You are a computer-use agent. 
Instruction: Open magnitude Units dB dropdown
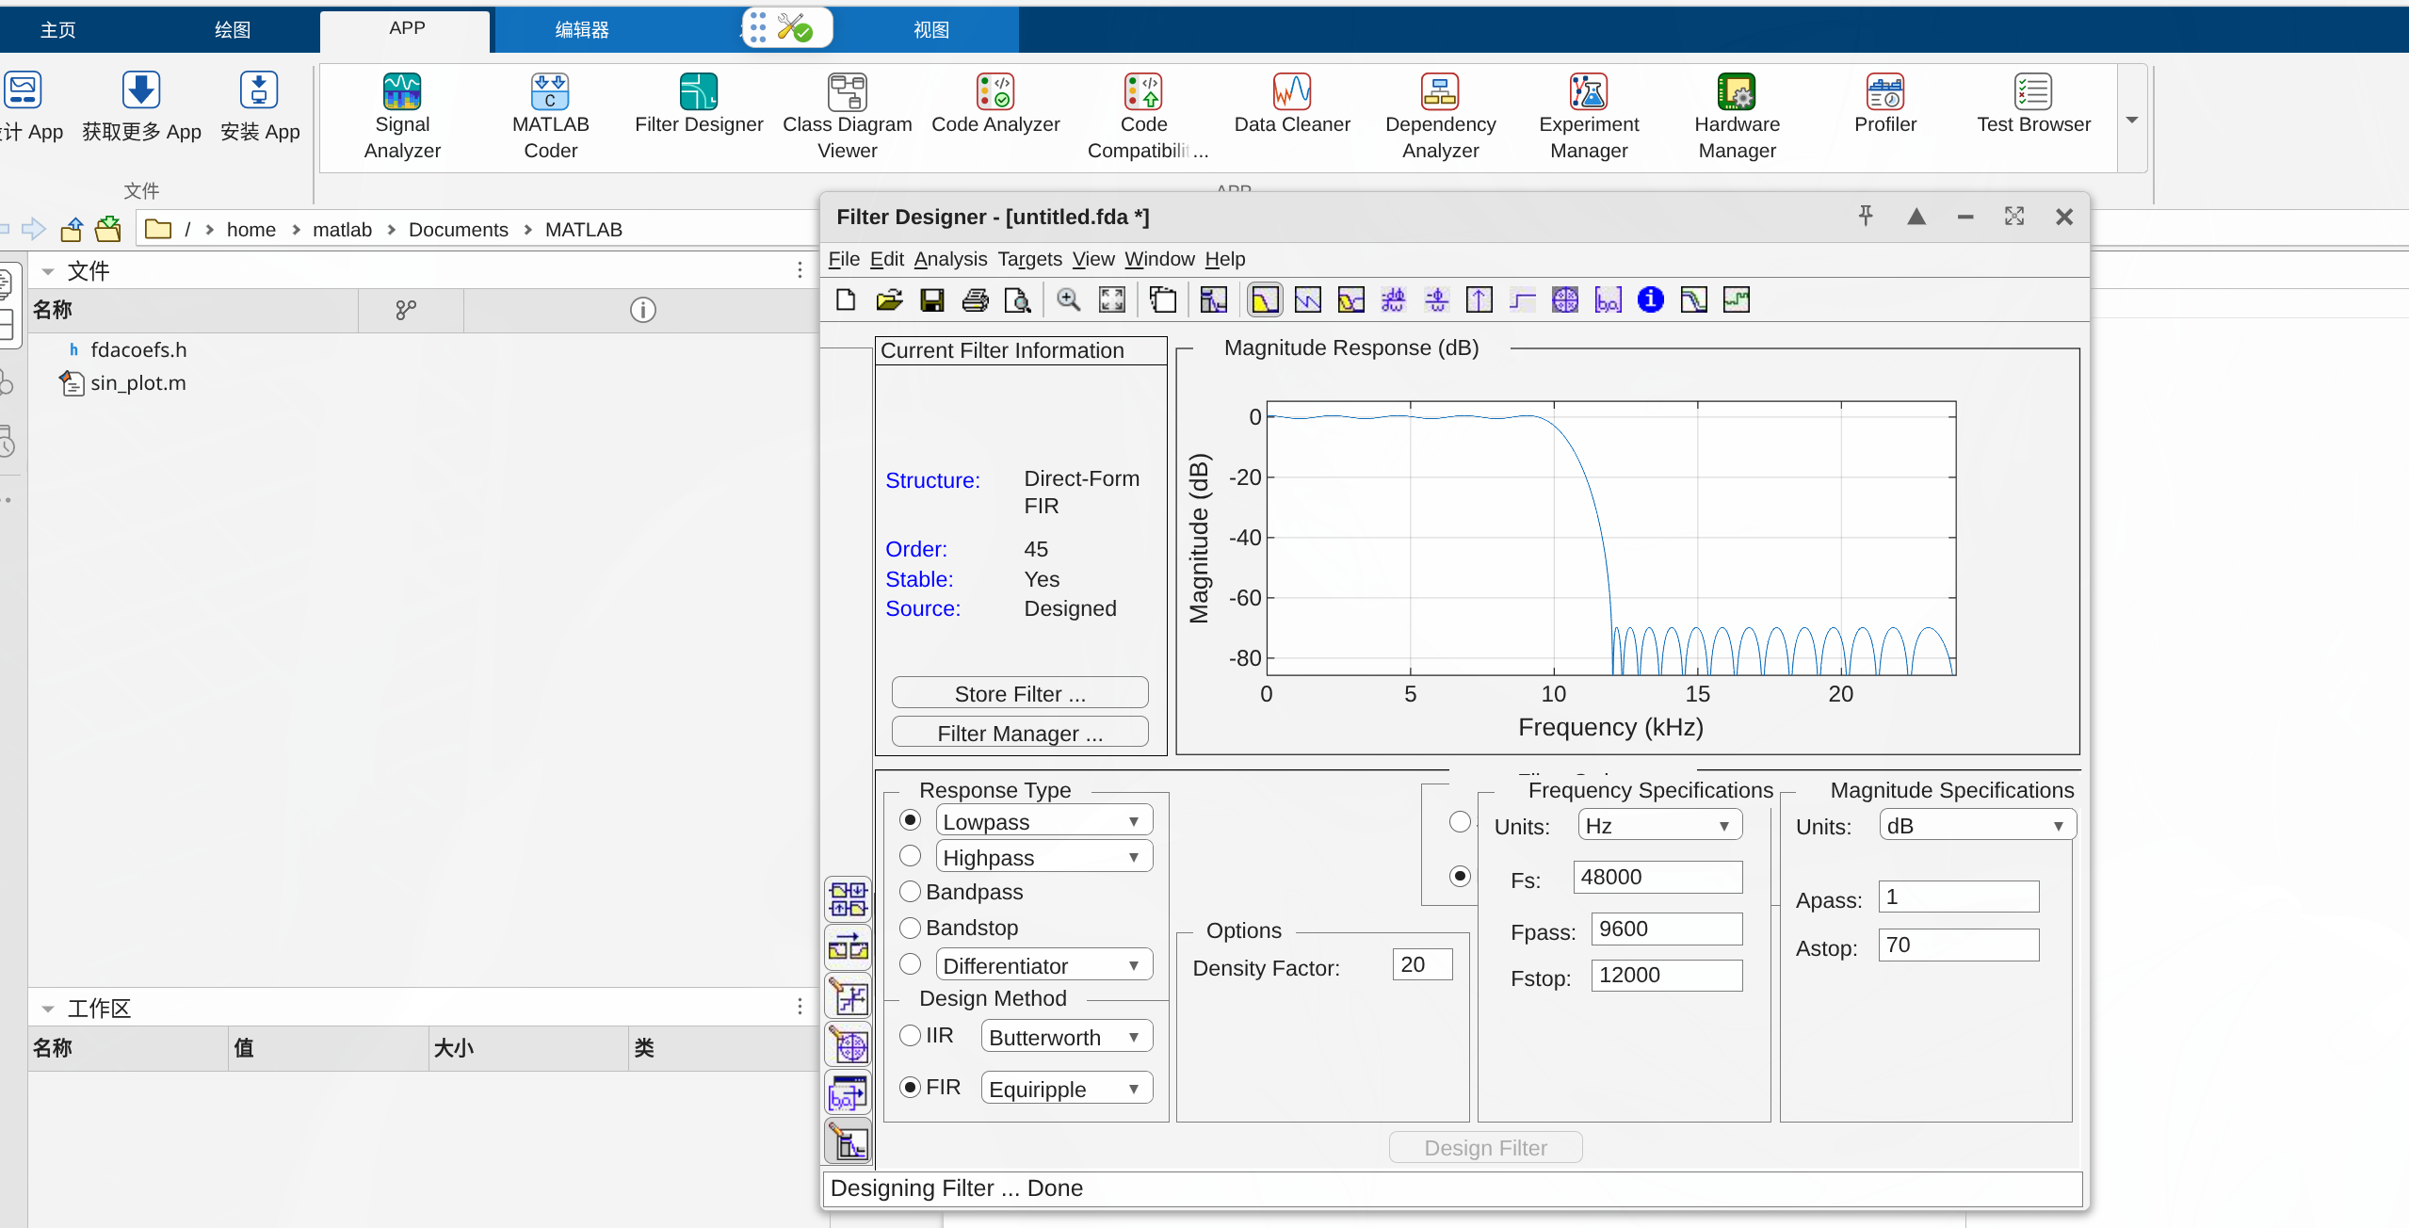[x=1978, y=826]
